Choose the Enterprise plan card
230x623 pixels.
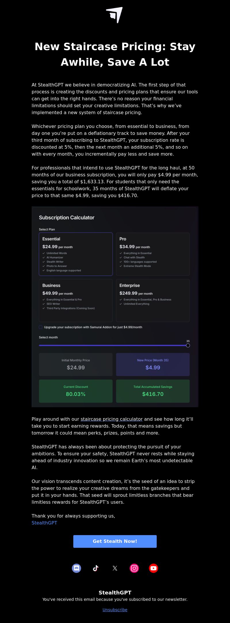click(x=153, y=300)
